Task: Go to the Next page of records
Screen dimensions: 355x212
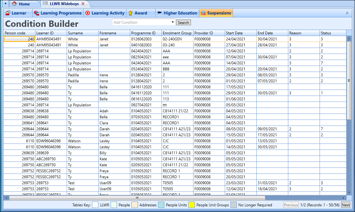Action: [x=346, y=205]
